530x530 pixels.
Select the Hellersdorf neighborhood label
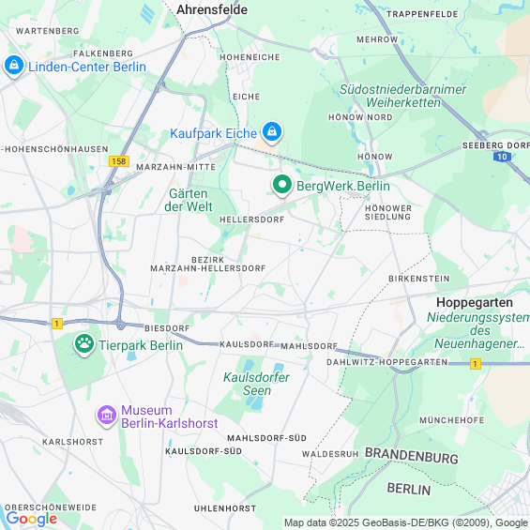click(251, 220)
